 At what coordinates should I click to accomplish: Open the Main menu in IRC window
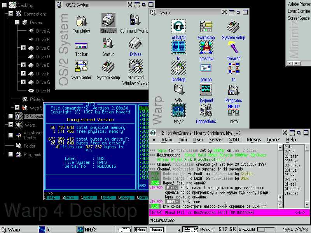coord(167,140)
